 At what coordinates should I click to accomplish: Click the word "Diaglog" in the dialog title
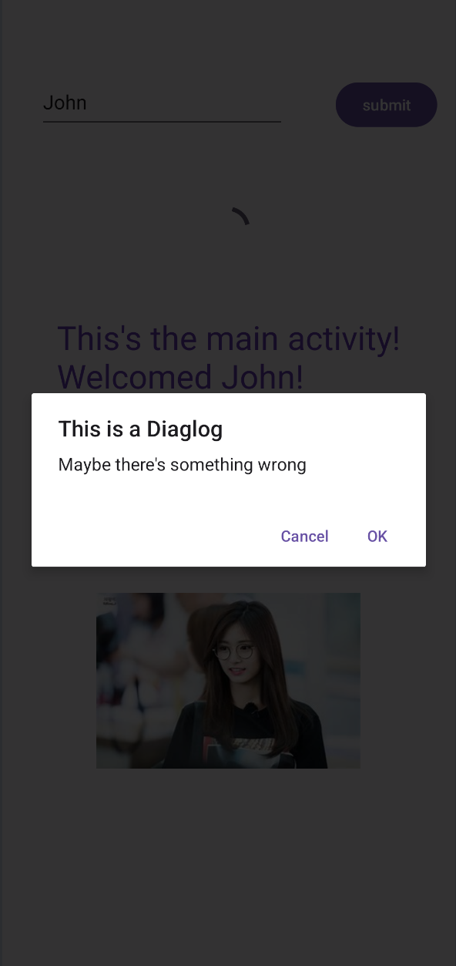(185, 429)
